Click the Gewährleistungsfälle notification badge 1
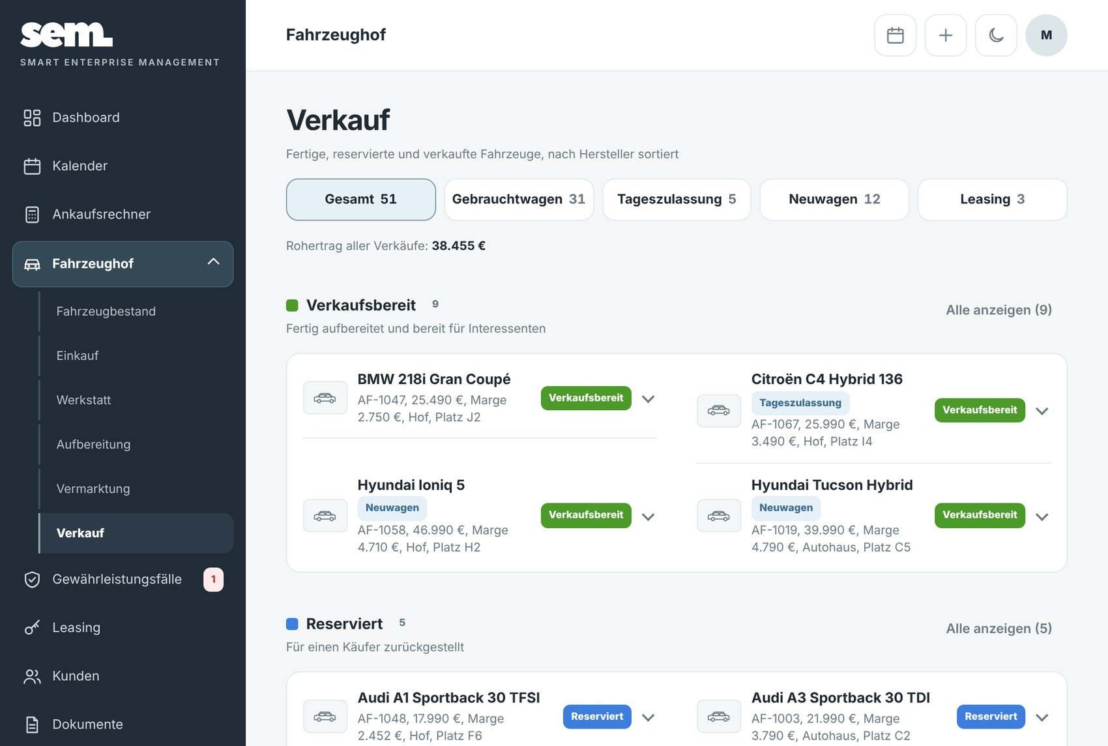 point(213,580)
